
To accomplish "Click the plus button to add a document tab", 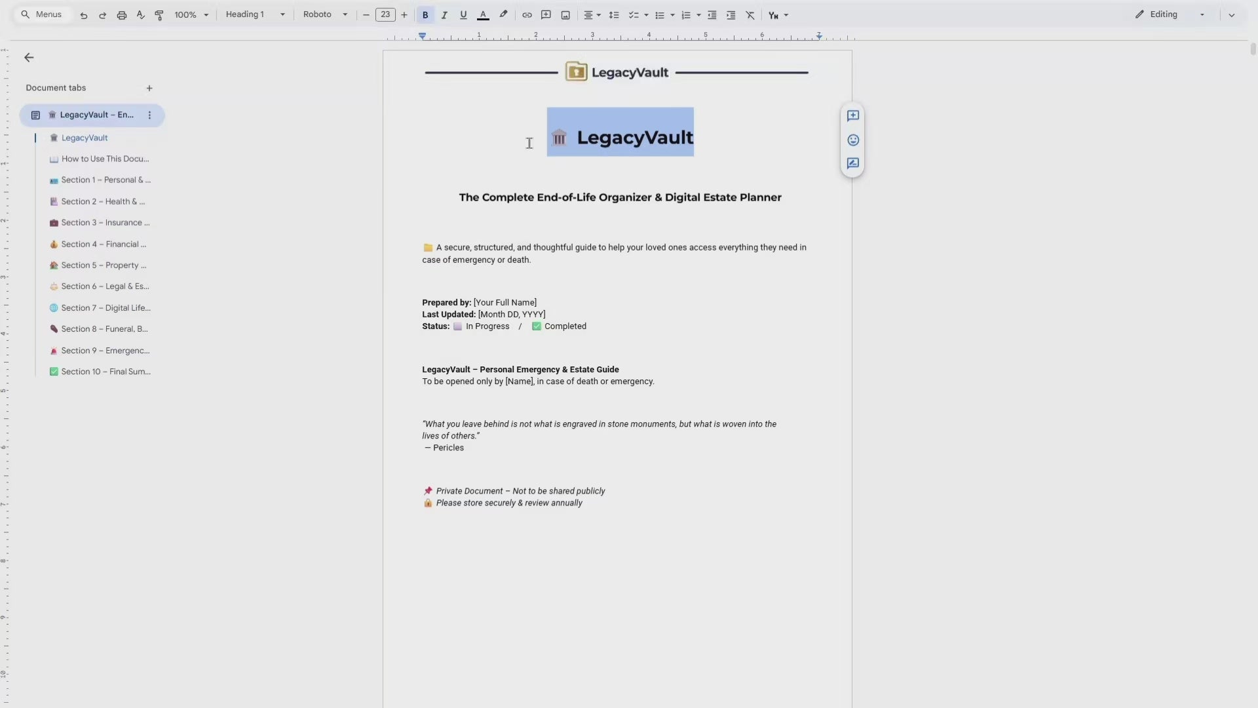I will [149, 88].
